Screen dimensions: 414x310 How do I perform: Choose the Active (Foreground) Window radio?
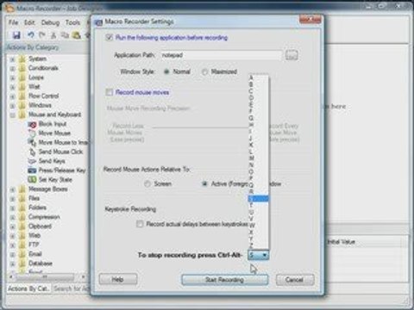pyautogui.click(x=204, y=183)
